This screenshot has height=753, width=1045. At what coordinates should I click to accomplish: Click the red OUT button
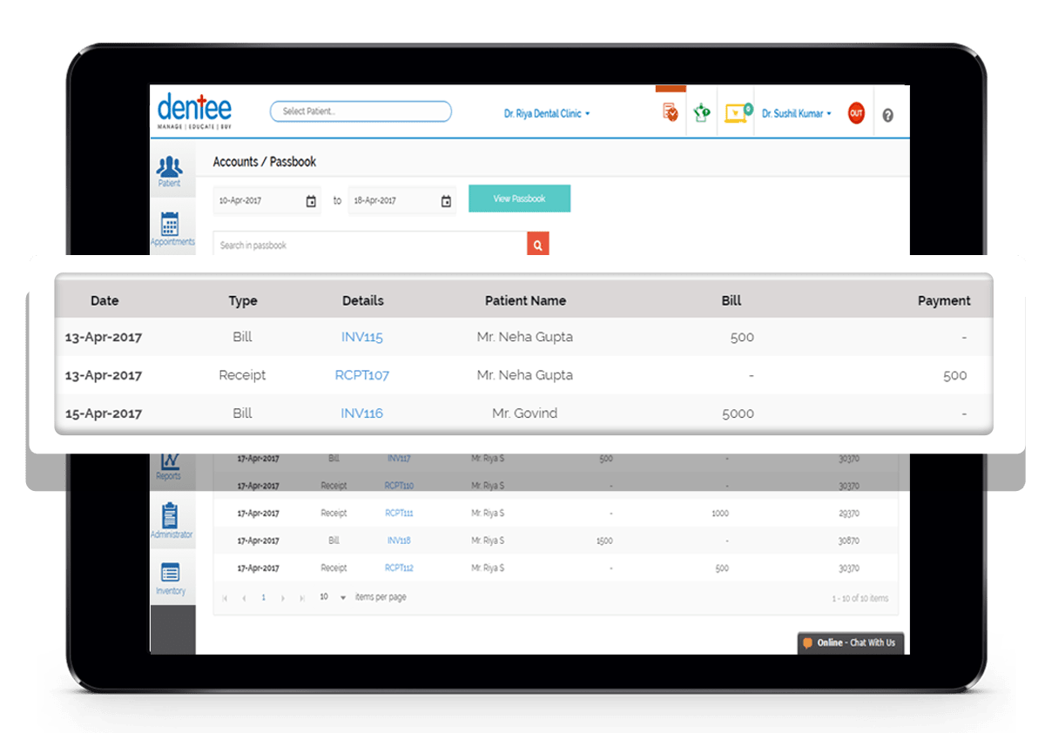click(x=856, y=113)
